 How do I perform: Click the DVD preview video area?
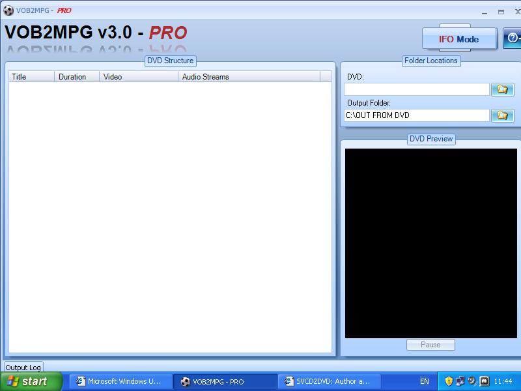[x=431, y=243]
